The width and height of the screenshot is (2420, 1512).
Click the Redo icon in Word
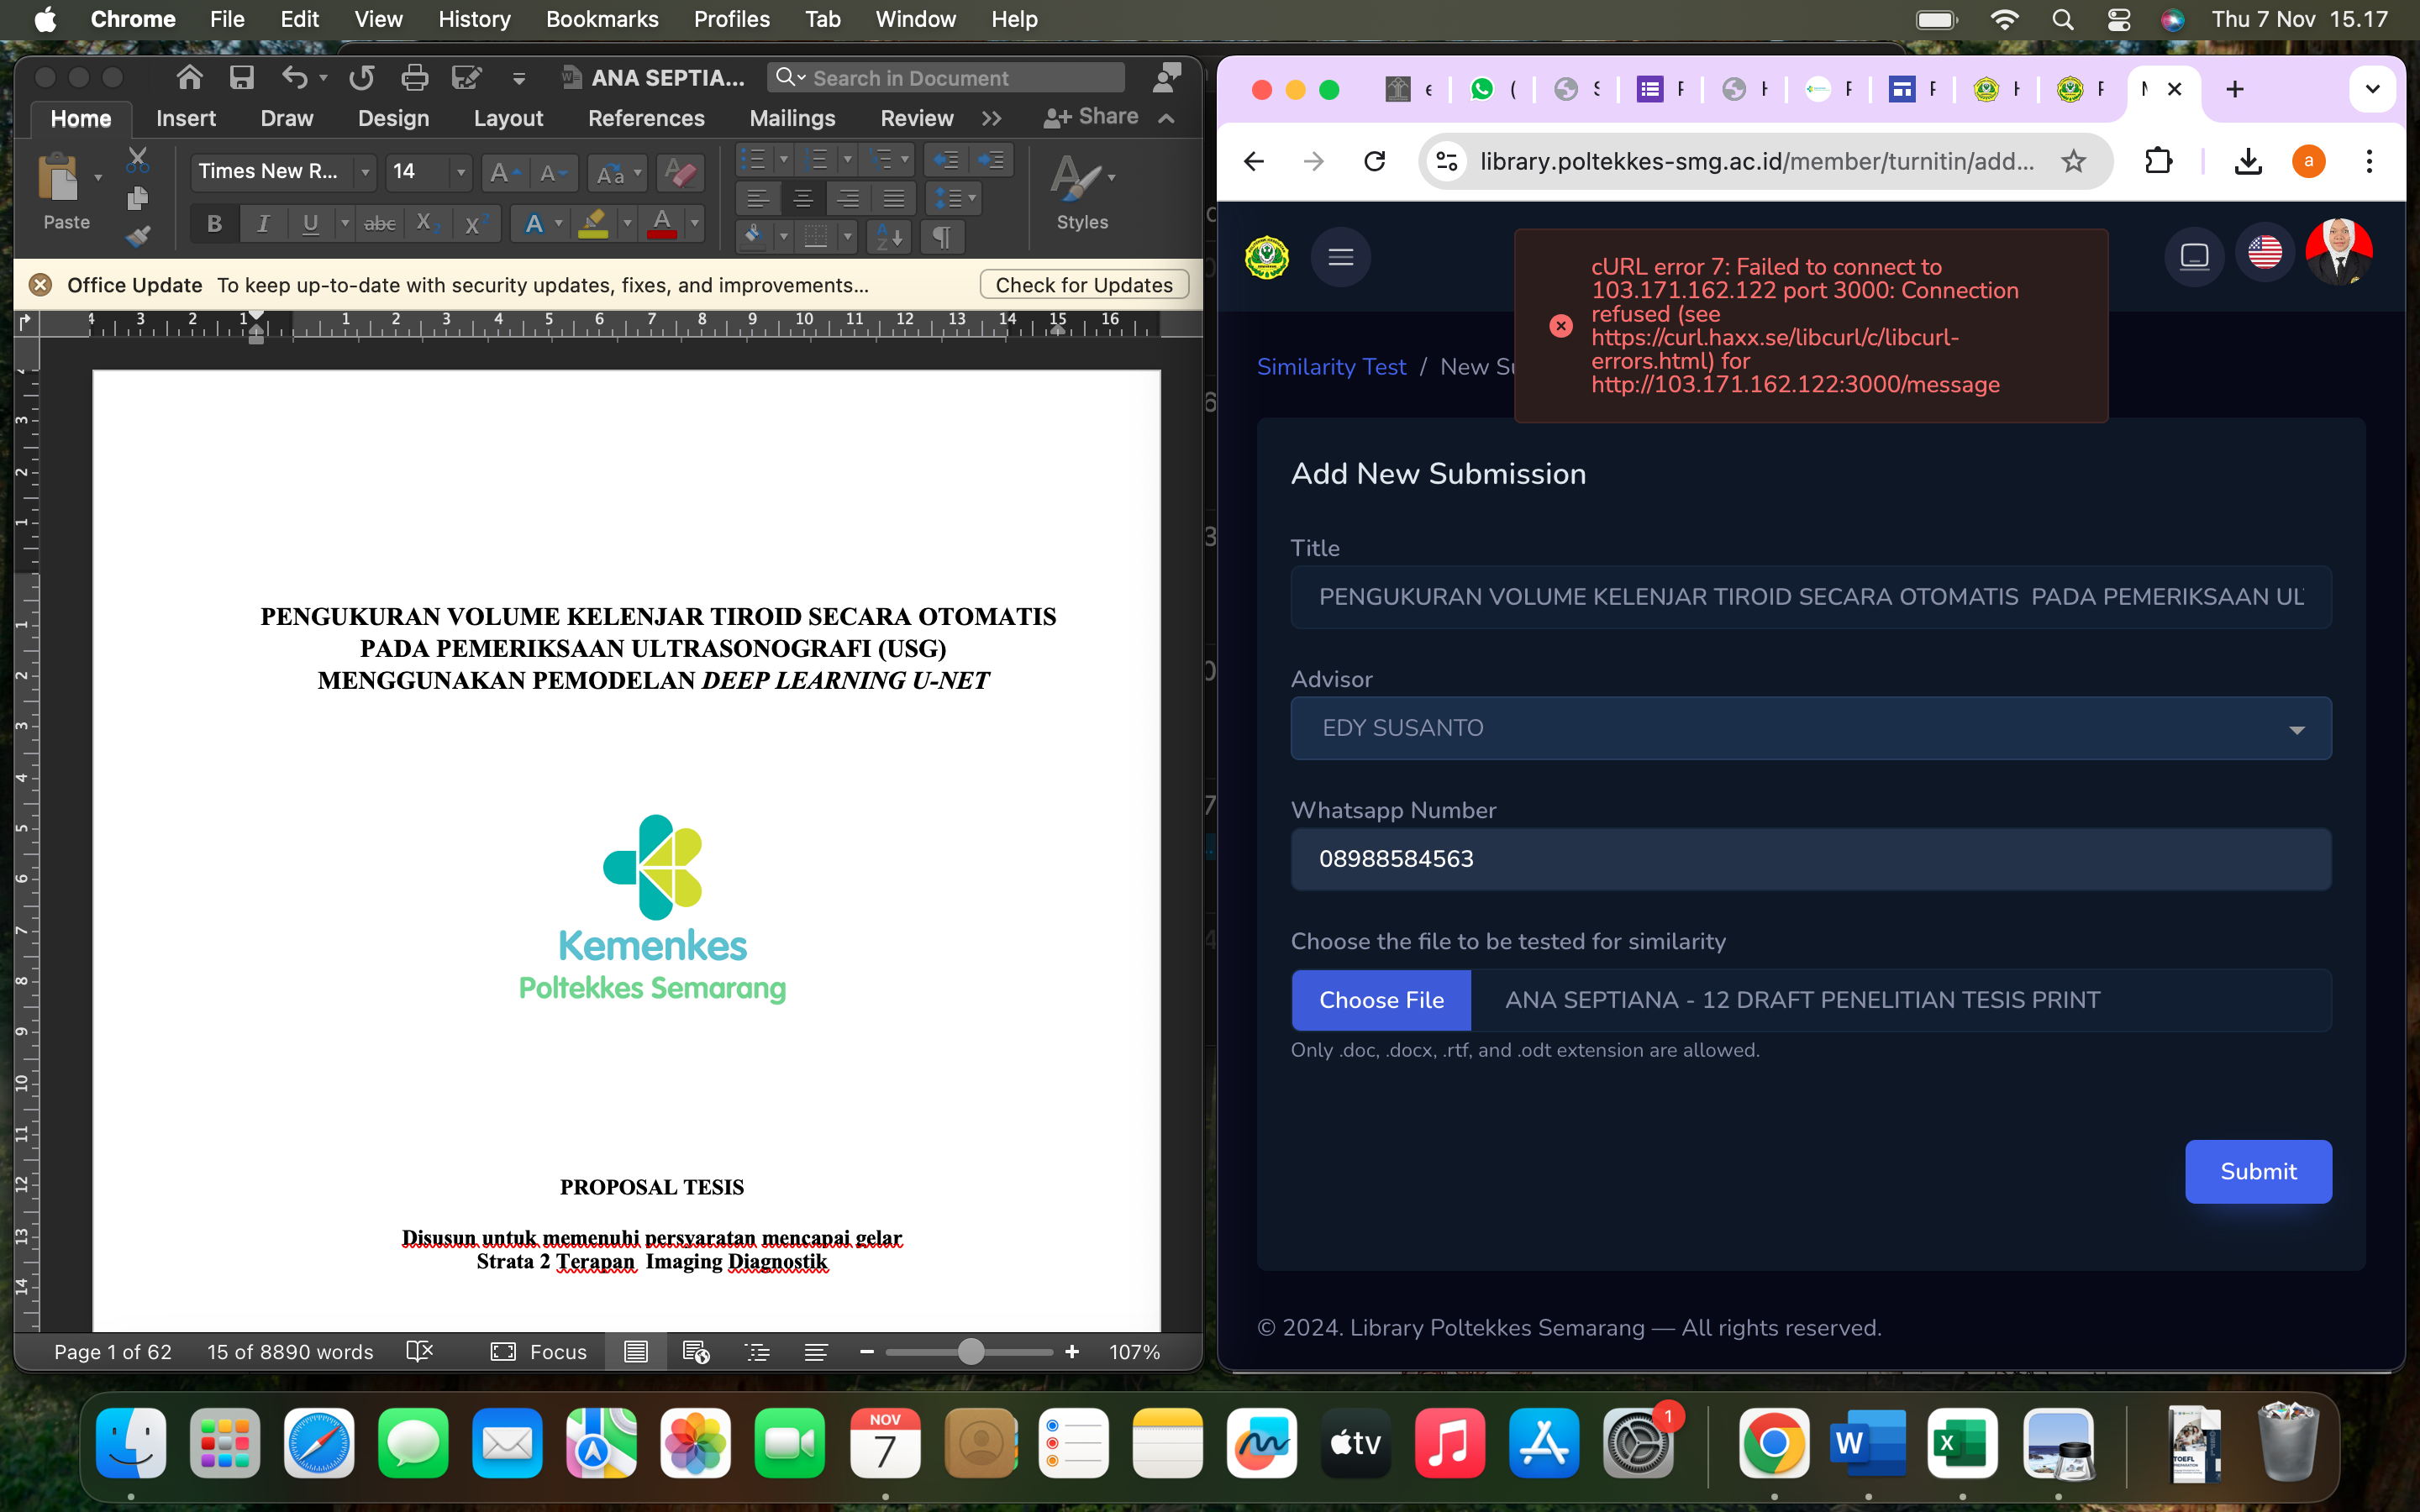click(x=362, y=78)
